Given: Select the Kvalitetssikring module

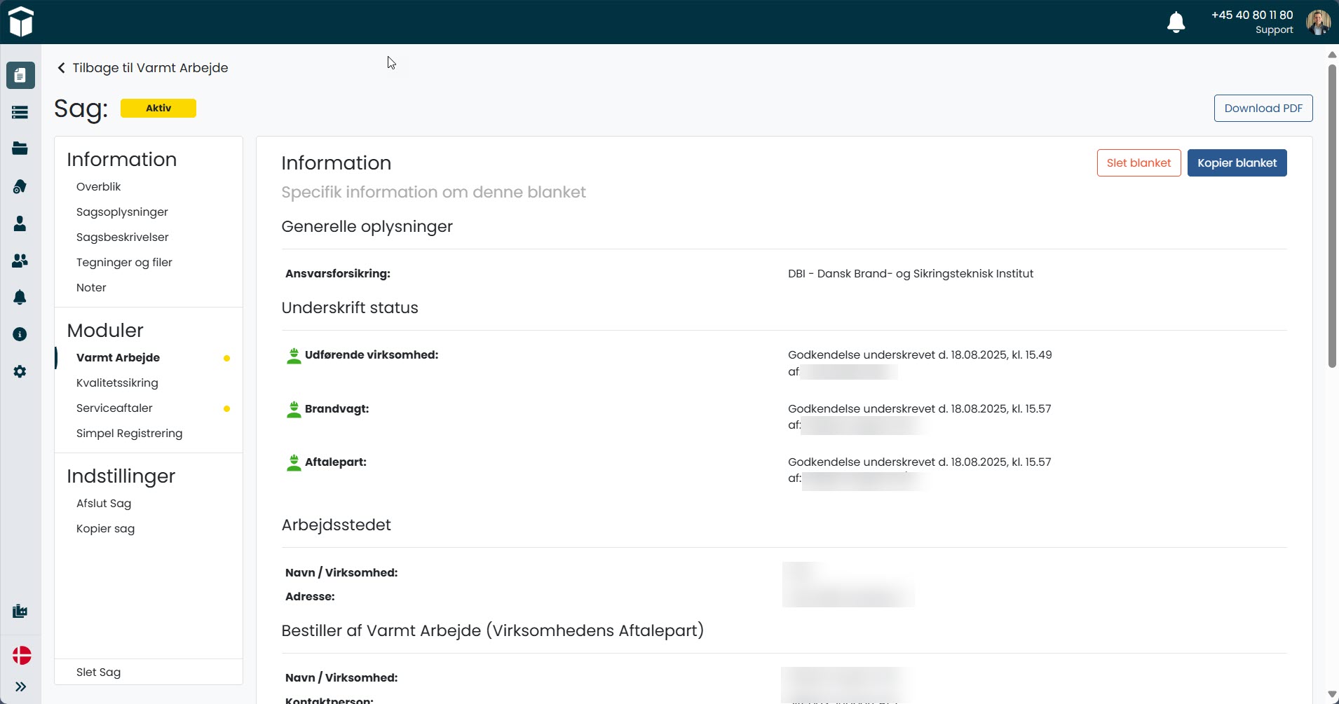Looking at the screenshot, I should (x=117, y=382).
